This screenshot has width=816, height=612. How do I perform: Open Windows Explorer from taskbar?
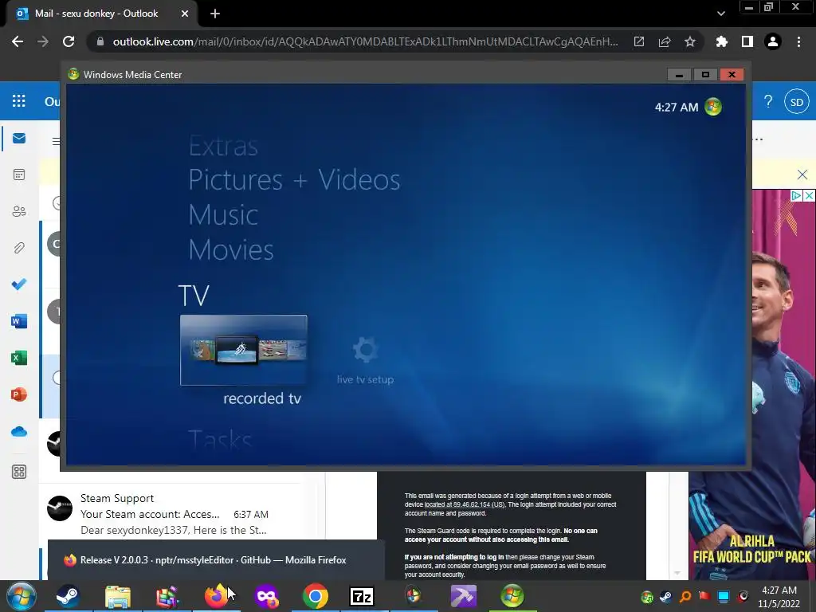point(118,596)
